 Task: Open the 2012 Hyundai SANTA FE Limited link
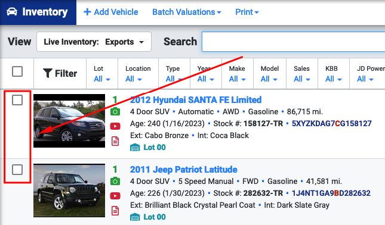(196, 100)
